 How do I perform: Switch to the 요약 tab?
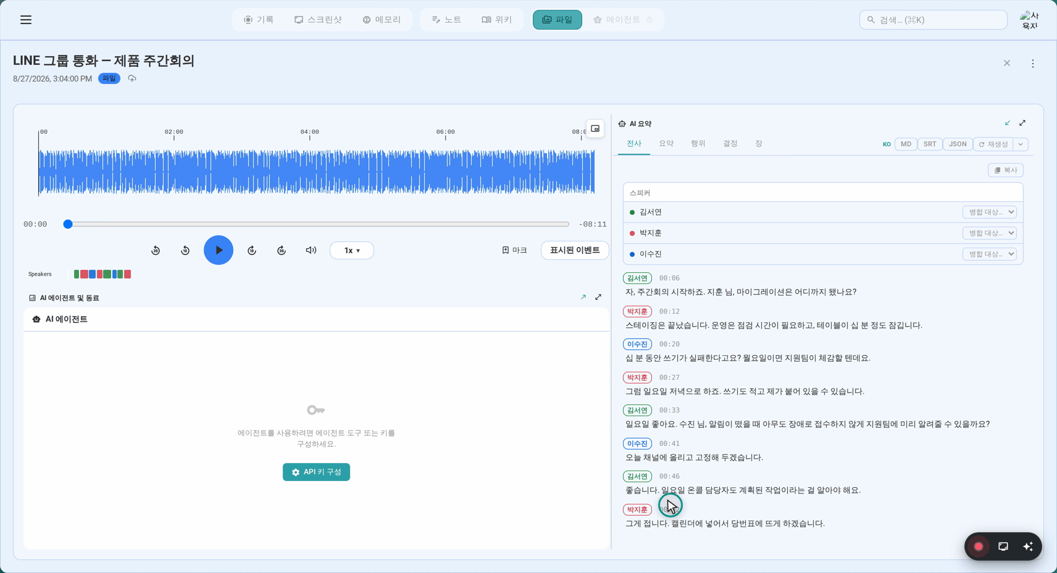666,143
